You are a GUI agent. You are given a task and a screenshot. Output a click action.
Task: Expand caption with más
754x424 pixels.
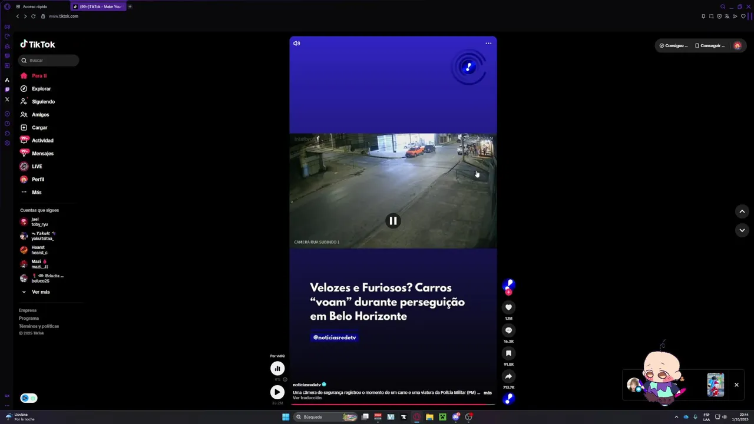(x=488, y=392)
